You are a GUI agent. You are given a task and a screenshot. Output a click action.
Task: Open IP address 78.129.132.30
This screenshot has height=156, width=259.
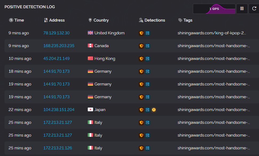(x=56, y=33)
